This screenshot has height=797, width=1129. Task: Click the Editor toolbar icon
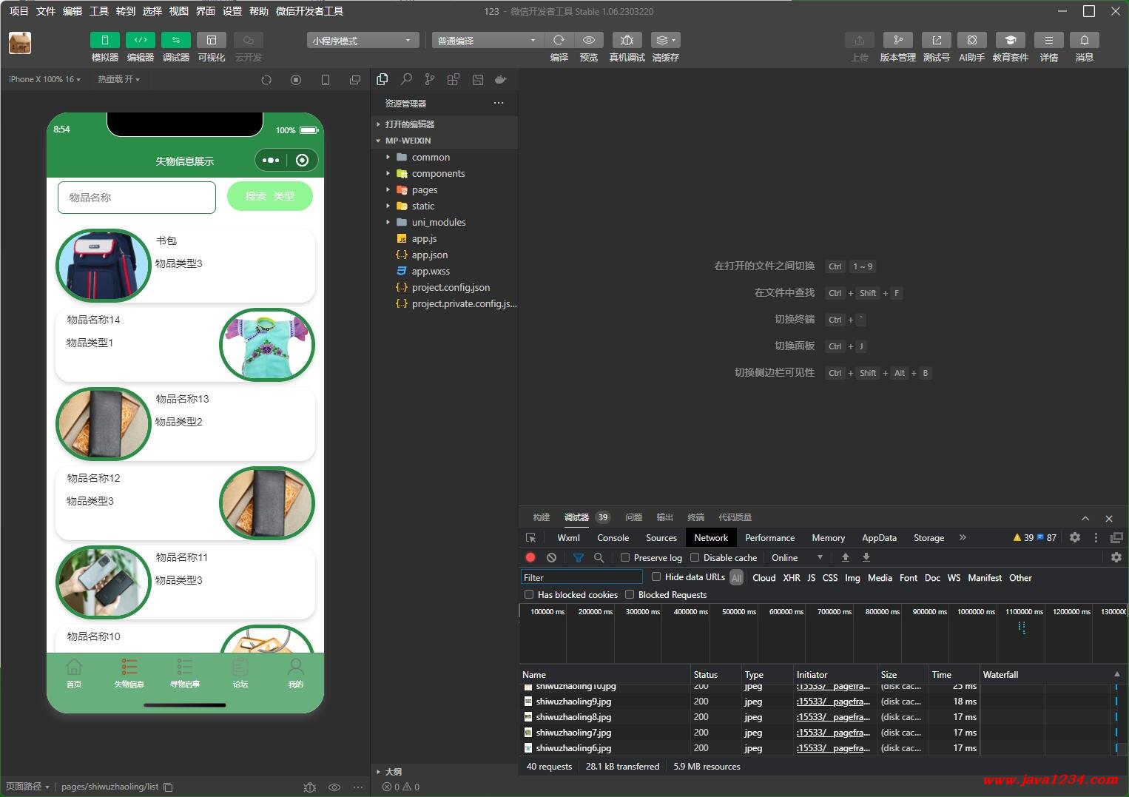140,40
